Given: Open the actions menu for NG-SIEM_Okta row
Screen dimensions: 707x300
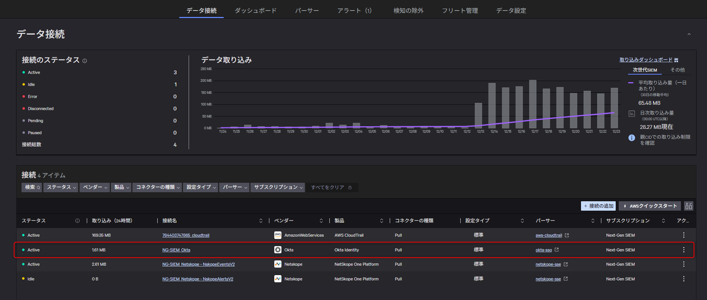Looking at the screenshot, I should 684,250.
